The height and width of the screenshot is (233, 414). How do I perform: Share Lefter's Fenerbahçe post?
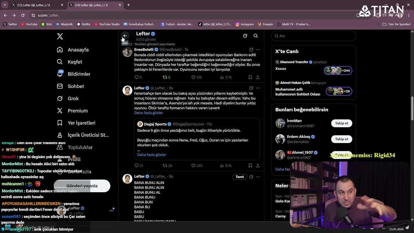pos(258,166)
